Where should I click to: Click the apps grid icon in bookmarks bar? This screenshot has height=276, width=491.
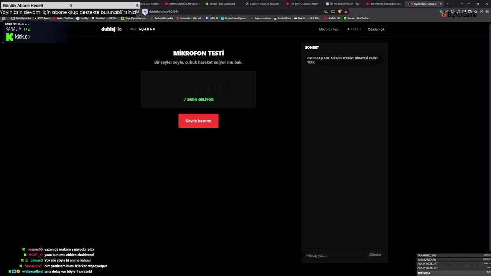(4, 18)
